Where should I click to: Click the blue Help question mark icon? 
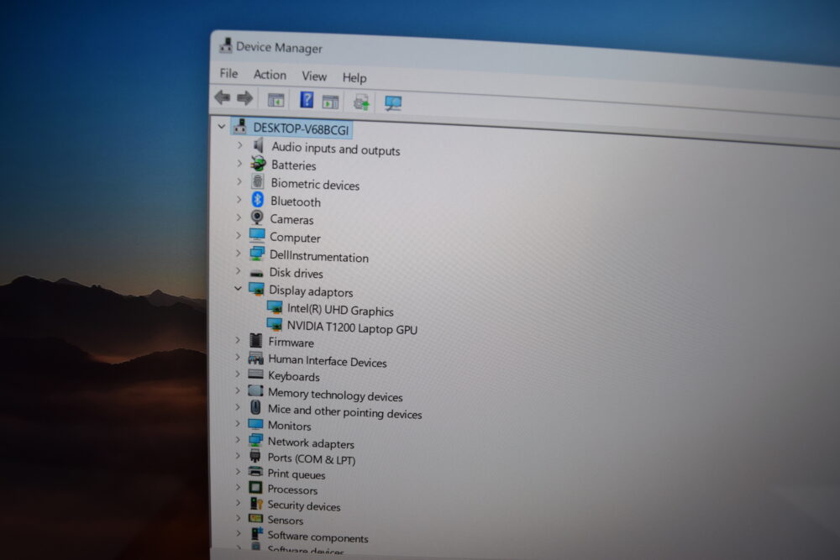[x=307, y=100]
